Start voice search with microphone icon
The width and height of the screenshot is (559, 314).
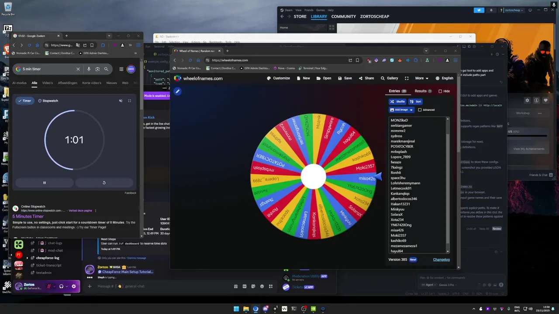coord(89,69)
